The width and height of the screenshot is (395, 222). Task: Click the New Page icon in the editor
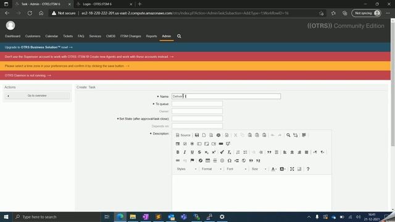[204, 135]
